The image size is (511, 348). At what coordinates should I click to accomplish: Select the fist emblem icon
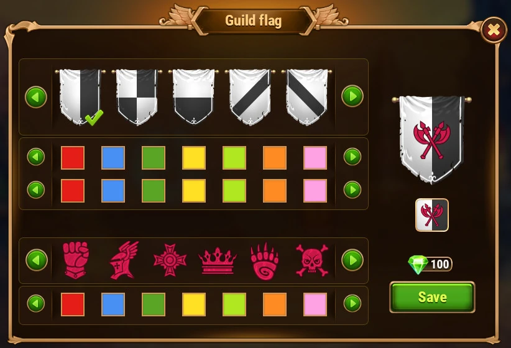point(76,260)
